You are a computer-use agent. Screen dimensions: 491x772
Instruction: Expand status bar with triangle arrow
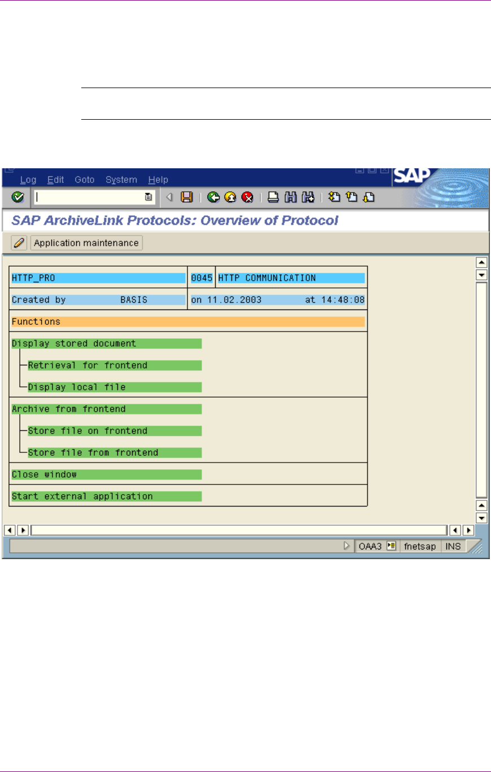click(x=347, y=547)
